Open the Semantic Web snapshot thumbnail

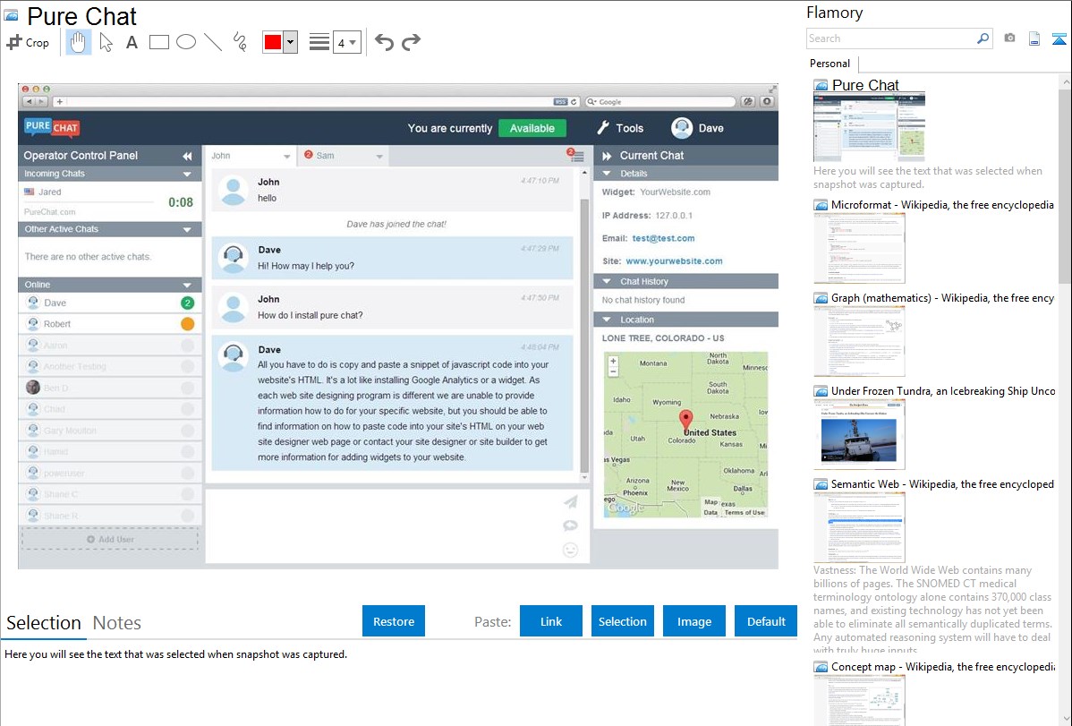coord(859,526)
